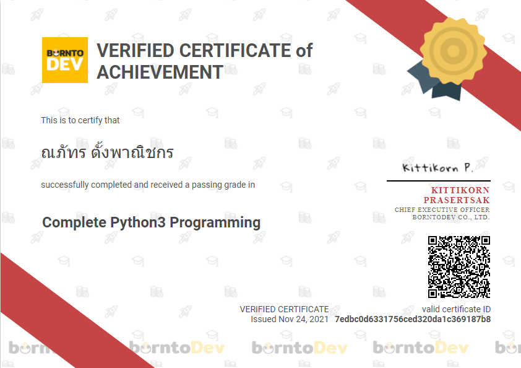The height and width of the screenshot is (368, 521).
Task: Click the handwritten signature 'Kittikorn P.'
Action: pyautogui.click(x=437, y=167)
